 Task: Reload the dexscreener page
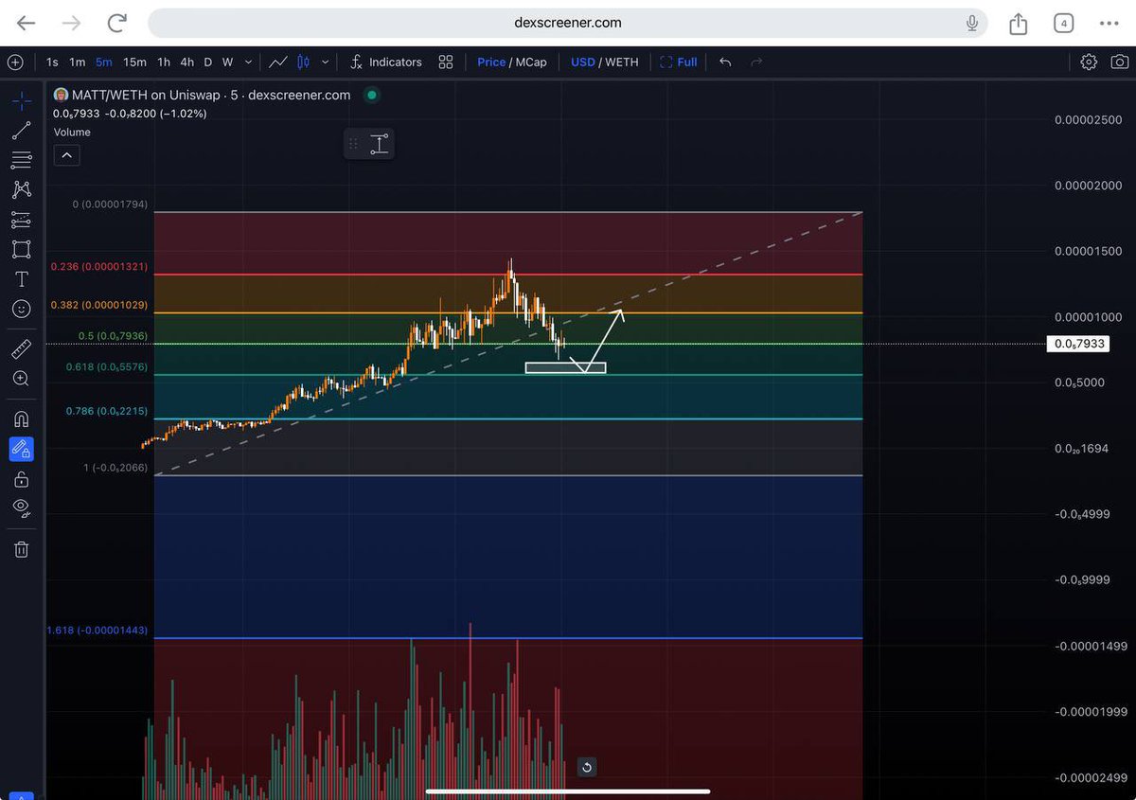click(117, 23)
